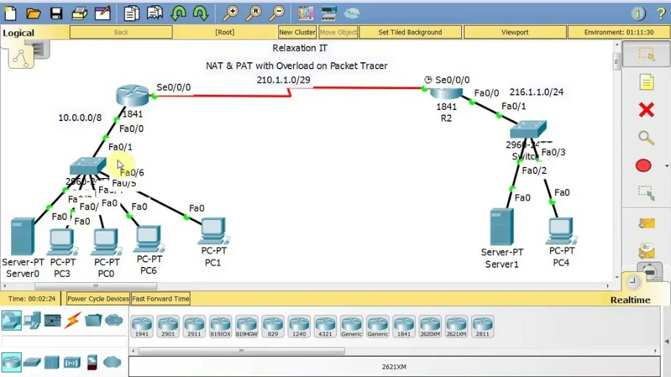The height and width of the screenshot is (377, 671).
Task: Click the Viewport button
Action: click(x=515, y=32)
